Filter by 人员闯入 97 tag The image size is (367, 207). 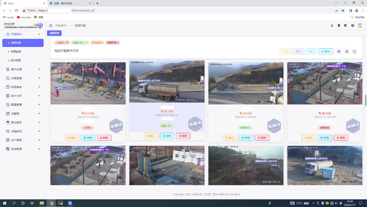point(62,43)
